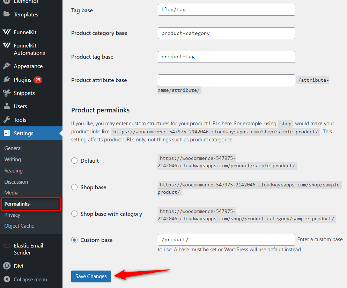
Task: Click the FunnelKit logo icon in sidebar
Action: [x=7, y=32]
